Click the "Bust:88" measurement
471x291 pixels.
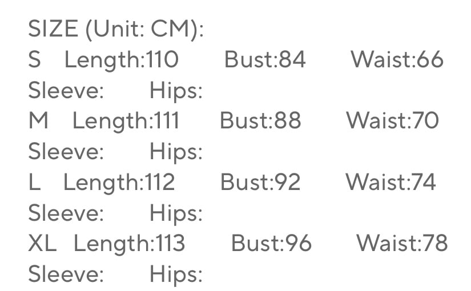tap(260, 121)
